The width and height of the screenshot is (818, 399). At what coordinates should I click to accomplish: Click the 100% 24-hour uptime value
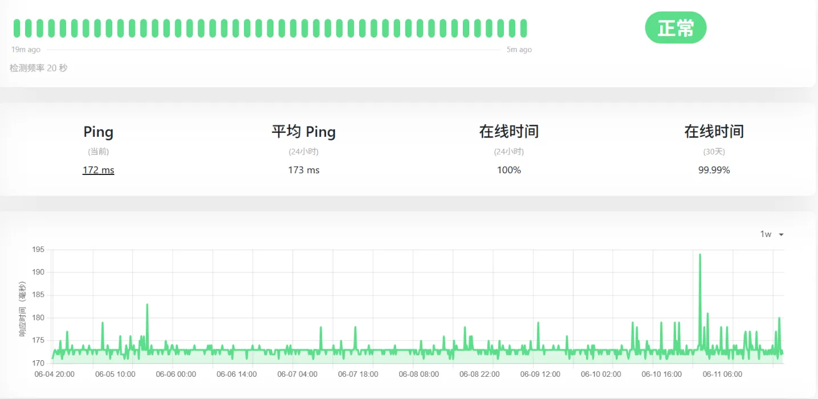click(x=509, y=170)
